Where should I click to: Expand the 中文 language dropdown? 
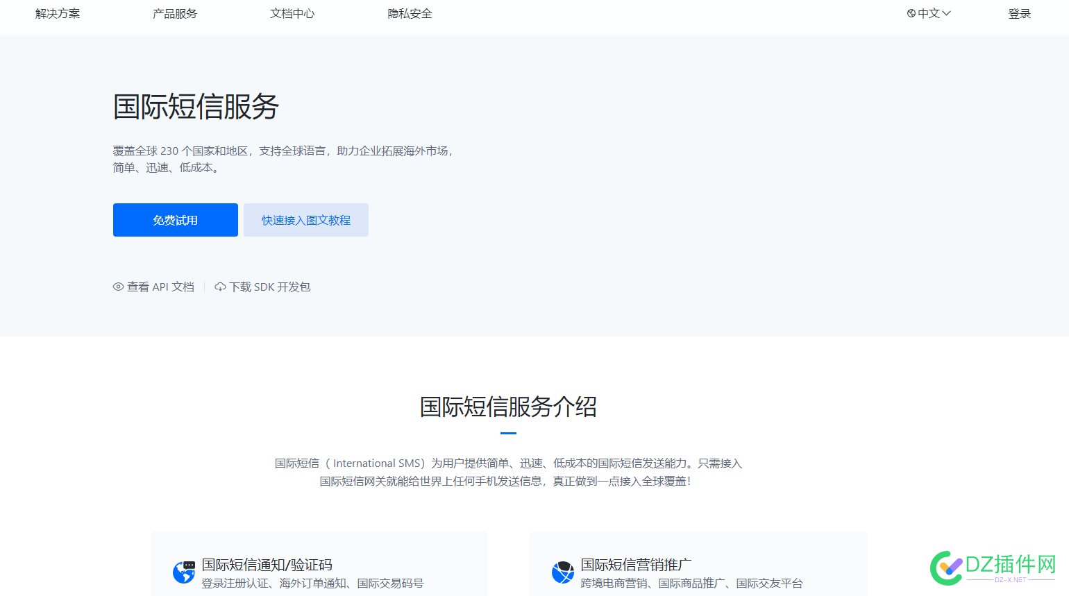pyautogui.click(x=929, y=13)
